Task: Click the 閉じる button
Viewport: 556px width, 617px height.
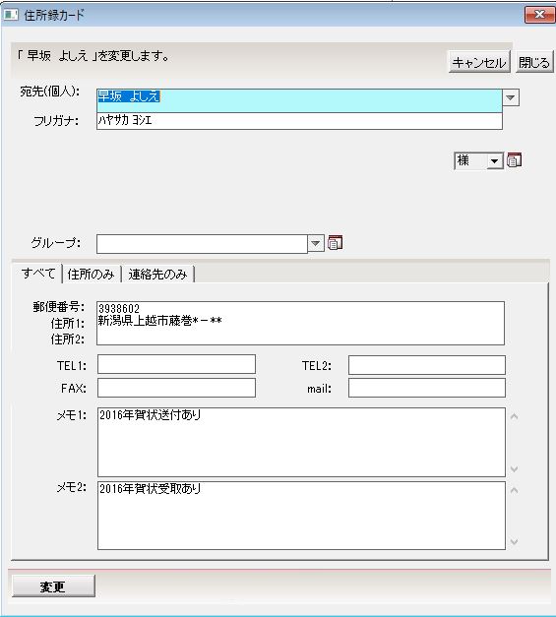Action: point(534,62)
